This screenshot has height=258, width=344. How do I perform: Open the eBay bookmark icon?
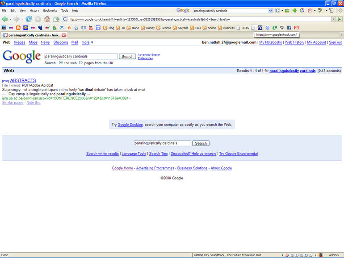point(47,28)
